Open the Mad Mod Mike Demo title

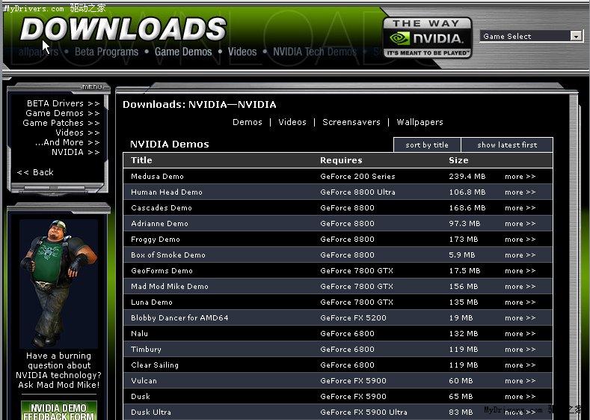tap(170, 287)
